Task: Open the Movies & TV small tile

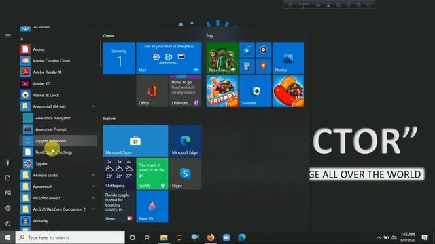Action: 247,50
